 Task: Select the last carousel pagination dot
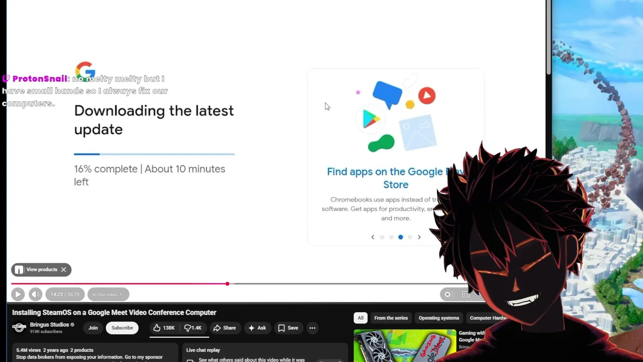410,237
